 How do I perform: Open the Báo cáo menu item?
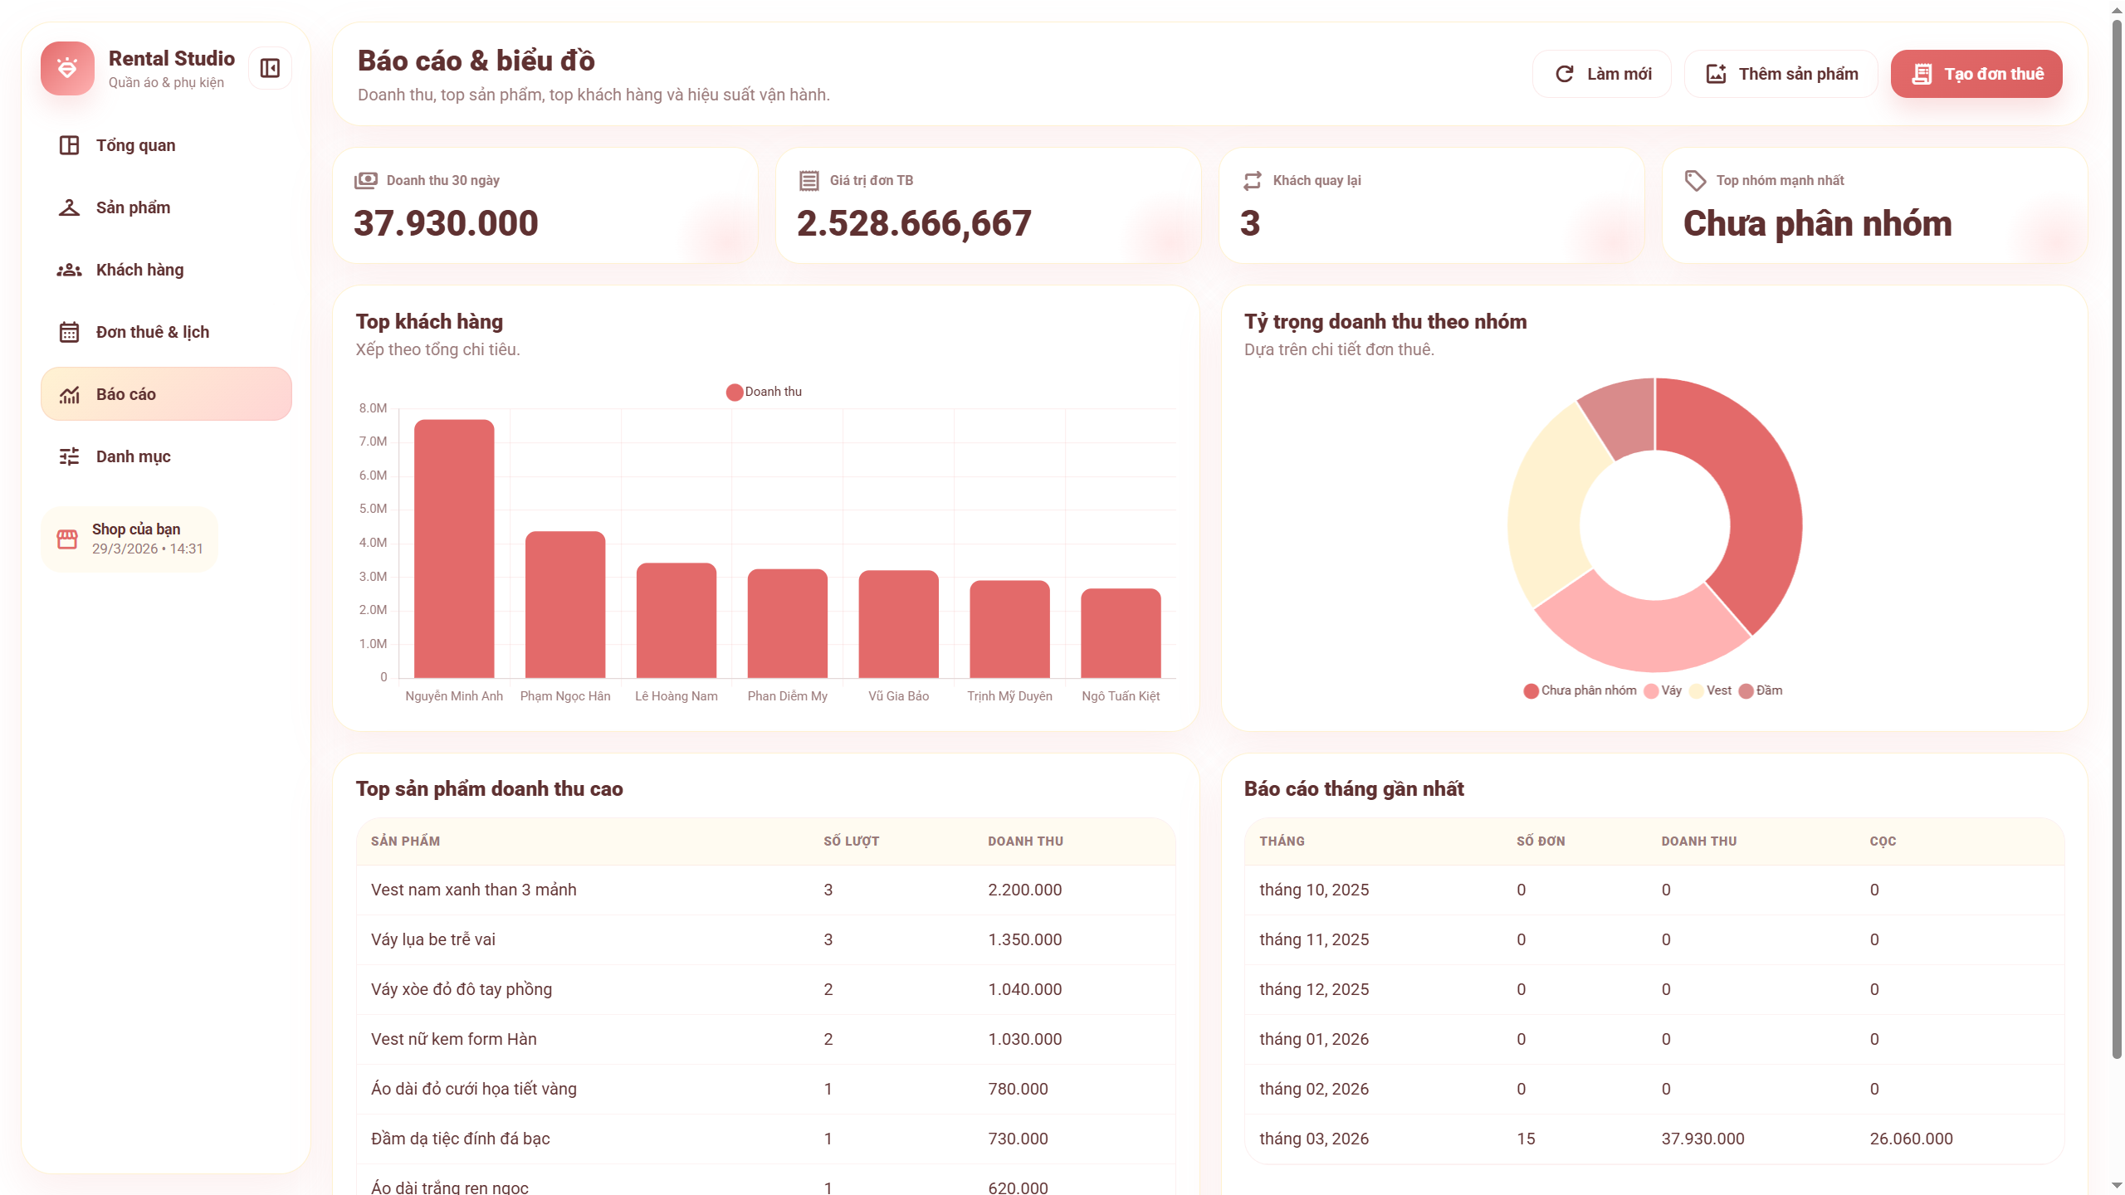point(166,394)
